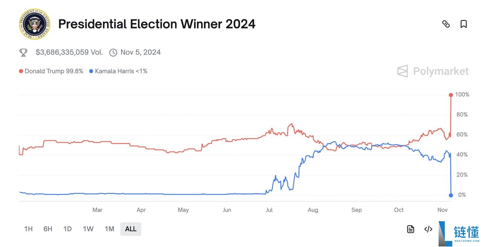Open the document icon below the chart
The image size is (481, 247).
click(x=411, y=229)
